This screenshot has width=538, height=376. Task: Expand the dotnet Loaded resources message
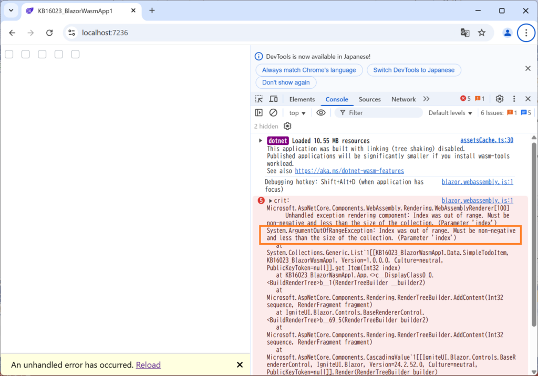(261, 140)
